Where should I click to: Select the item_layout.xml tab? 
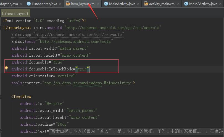(x=83, y=4)
